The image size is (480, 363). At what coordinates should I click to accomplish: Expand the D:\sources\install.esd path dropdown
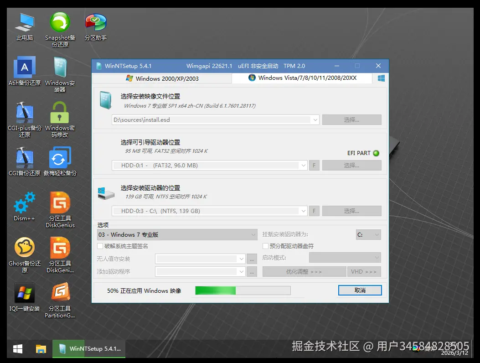click(x=315, y=120)
